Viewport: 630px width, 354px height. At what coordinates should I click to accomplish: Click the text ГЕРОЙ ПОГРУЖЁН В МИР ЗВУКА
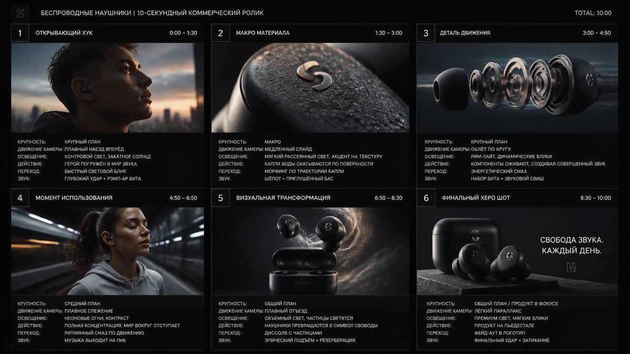pyautogui.click(x=100, y=164)
